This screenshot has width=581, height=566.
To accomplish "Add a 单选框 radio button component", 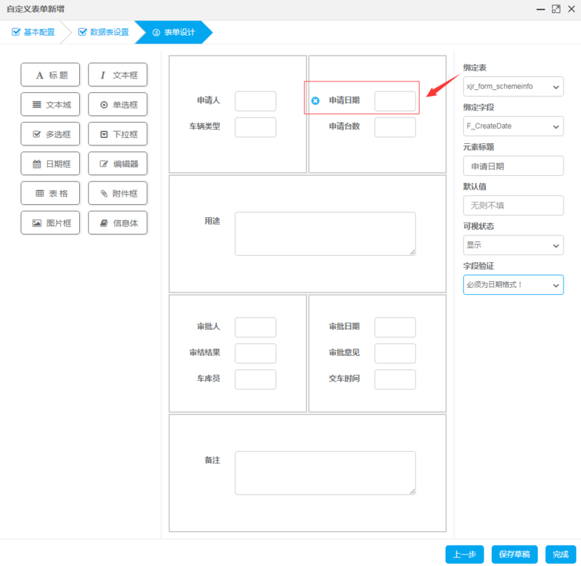I will point(118,105).
